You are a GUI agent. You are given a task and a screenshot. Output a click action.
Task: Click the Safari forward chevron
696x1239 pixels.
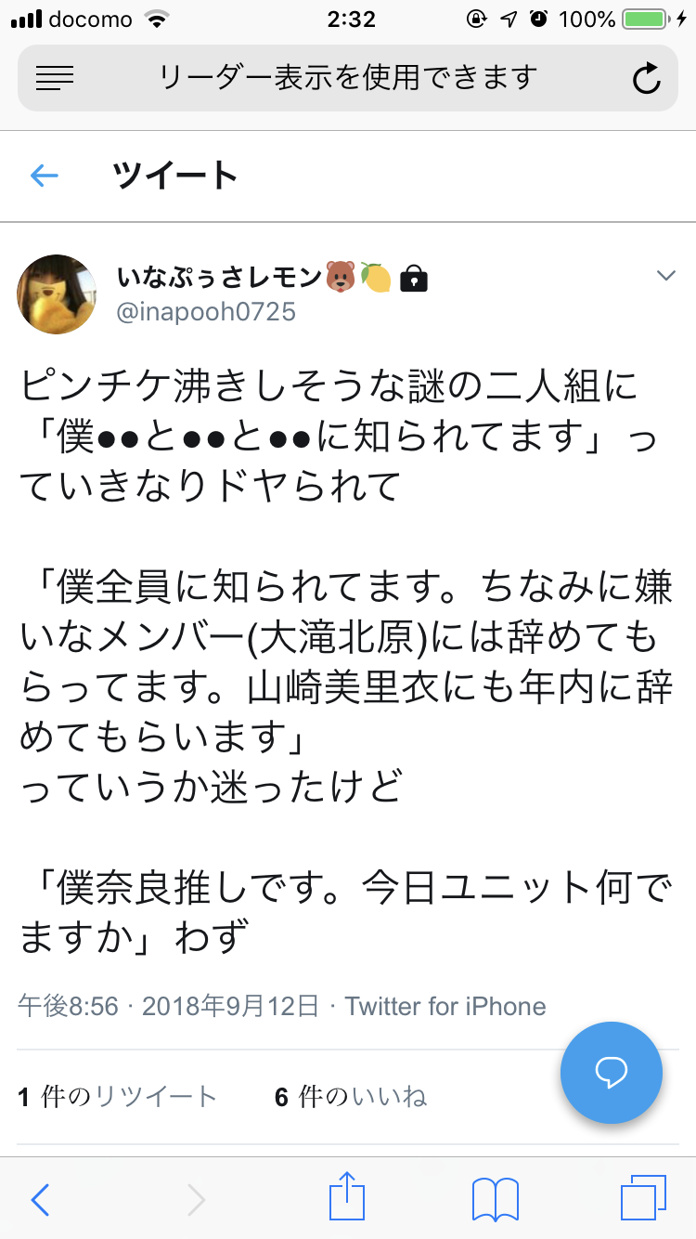point(196,1200)
